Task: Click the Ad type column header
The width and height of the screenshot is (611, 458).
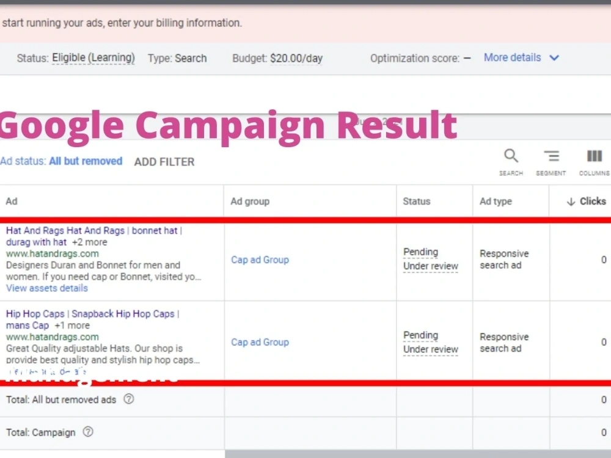Action: pyautogui.click(x=496, y=202)
